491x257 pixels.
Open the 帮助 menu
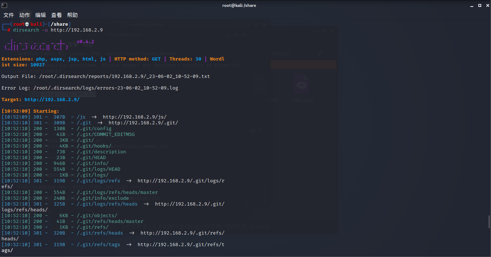pos(72,15)
